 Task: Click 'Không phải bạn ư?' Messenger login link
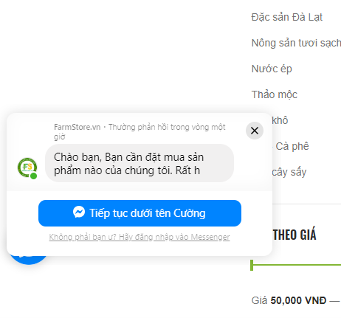[139, 237]
